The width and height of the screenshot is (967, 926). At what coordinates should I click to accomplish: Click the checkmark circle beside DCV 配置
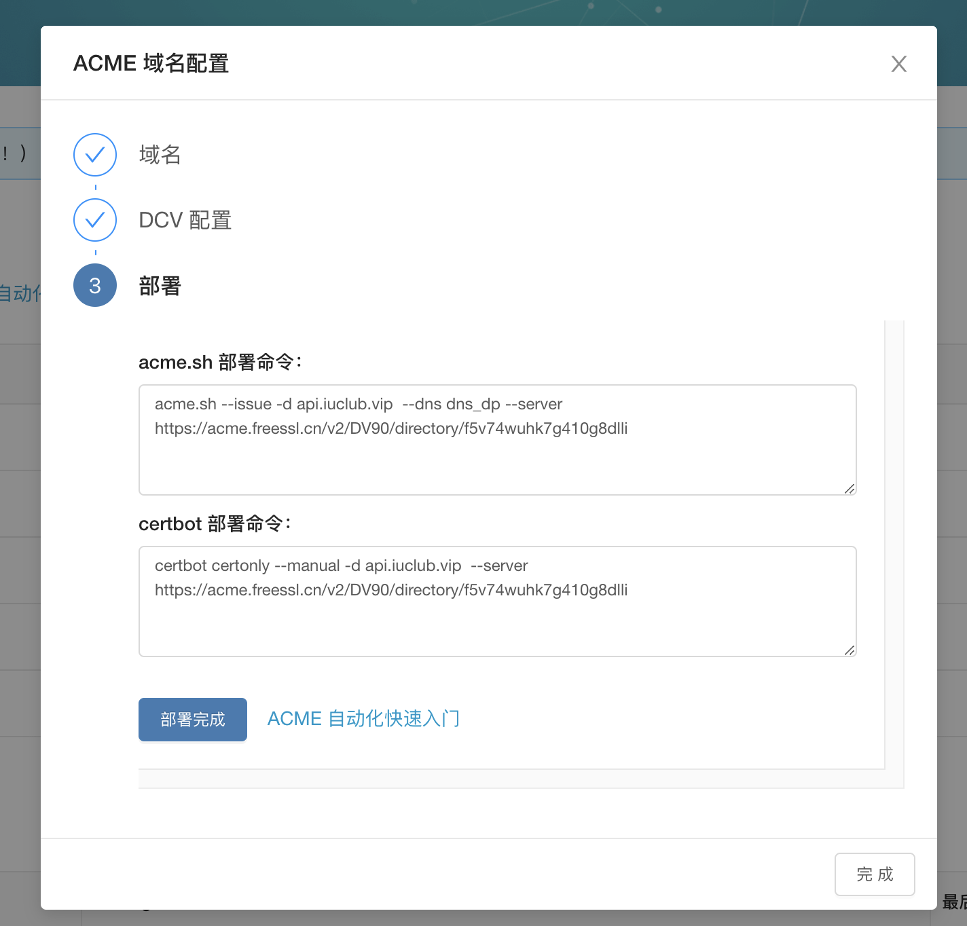pyautogui.click(x=95, y=220)
